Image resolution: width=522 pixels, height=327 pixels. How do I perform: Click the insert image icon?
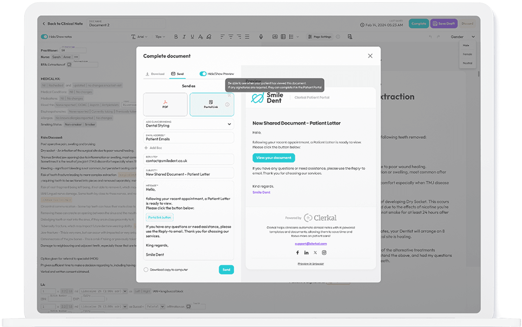pos(275,37)
